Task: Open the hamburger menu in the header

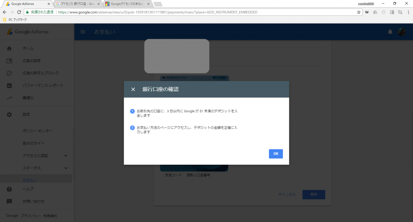Action: coord(83,32)
